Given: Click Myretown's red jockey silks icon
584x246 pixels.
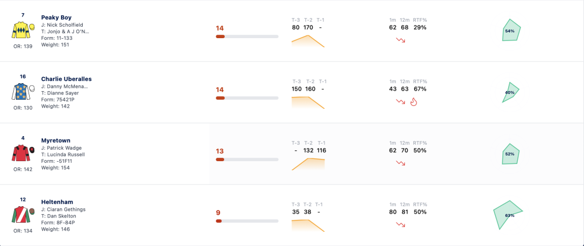Looking at the screenshot, I should point(23,153).
